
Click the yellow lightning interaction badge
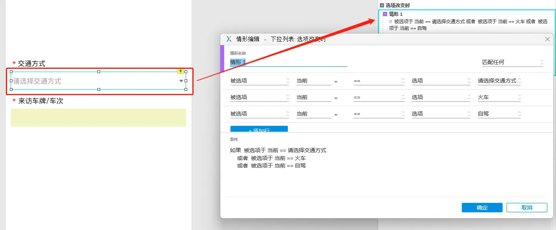(181, 71)
